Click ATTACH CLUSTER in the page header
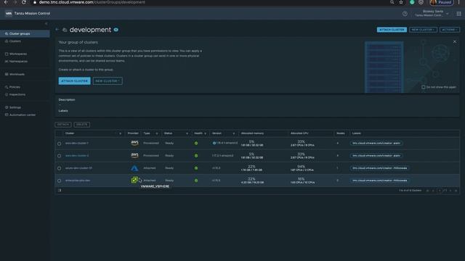 click(x=392, y=30)
